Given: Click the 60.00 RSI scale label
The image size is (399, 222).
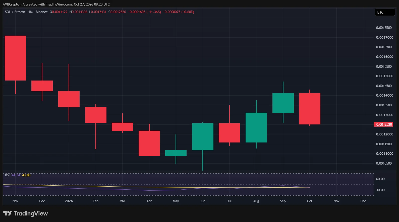Looking at the screenshot, I should (380, 179).
